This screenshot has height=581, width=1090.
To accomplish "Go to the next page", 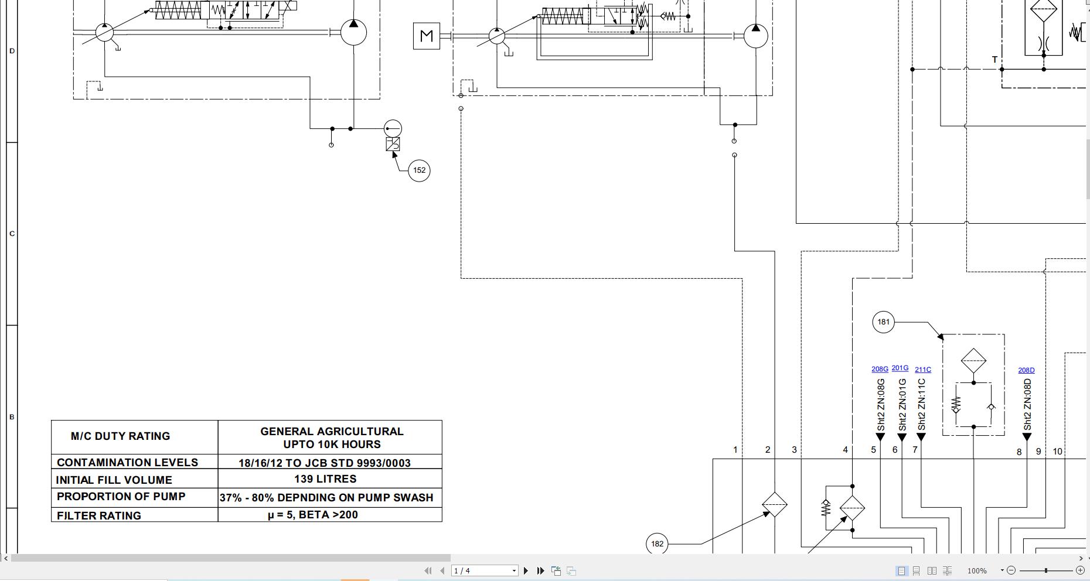I will pos(526,570).
